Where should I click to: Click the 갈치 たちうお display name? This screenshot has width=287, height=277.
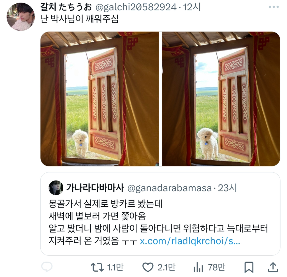pos(66,7)
